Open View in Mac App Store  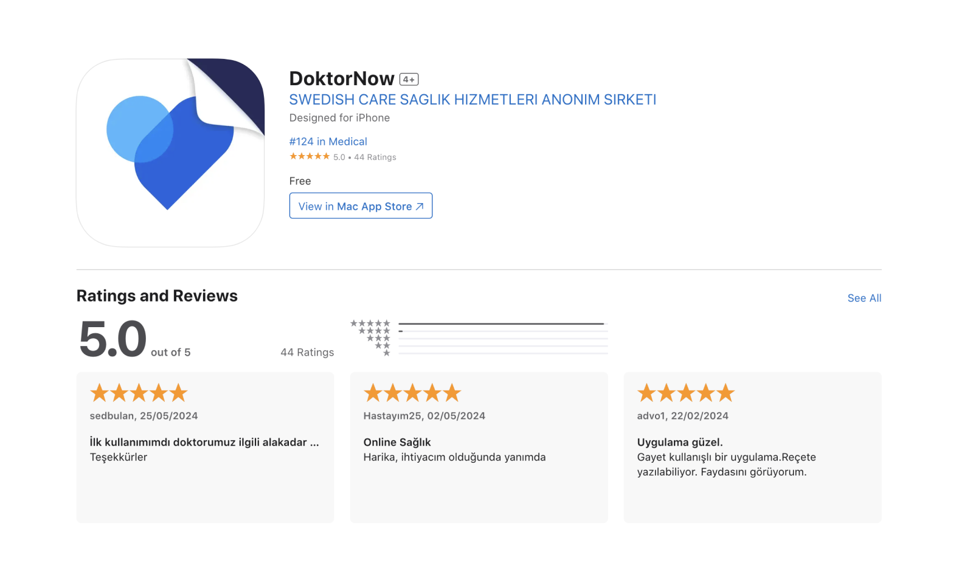coord(361,206)
